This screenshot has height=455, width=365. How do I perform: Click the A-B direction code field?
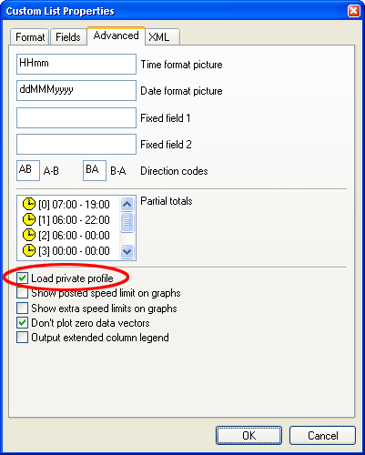tap(28, 170)
